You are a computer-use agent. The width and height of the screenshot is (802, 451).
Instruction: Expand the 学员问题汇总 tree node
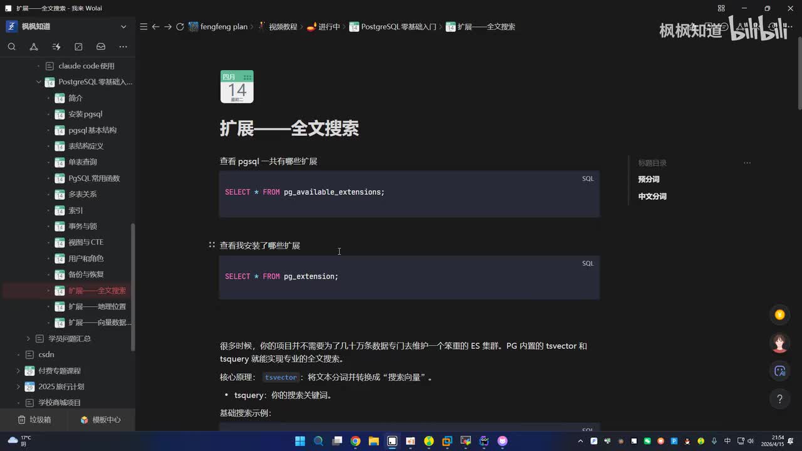pyautogui.click(x=28, y=338)
